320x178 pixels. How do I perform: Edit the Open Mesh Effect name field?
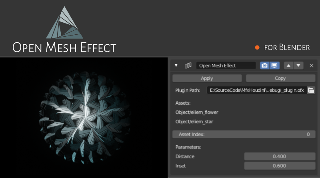[226, 65]
